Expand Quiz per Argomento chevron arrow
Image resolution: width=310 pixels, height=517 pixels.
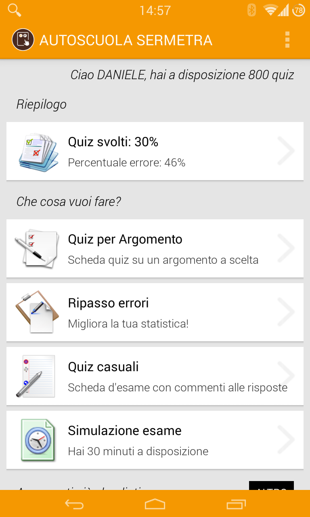click(x=287, y=248)
